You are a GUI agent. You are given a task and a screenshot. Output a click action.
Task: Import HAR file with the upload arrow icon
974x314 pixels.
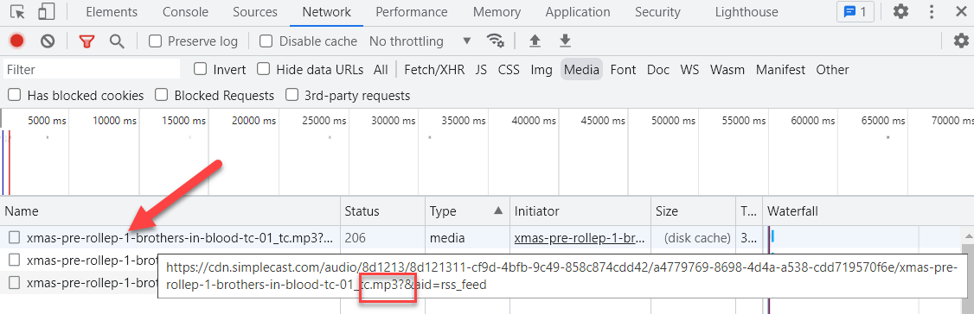pyautogui.click(x=535, y=41)
